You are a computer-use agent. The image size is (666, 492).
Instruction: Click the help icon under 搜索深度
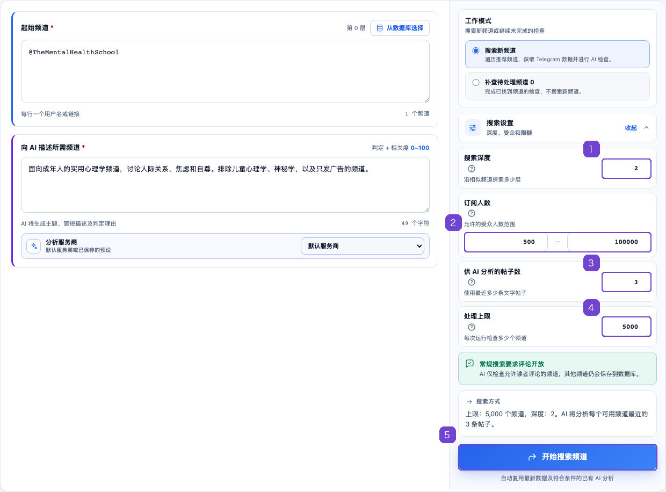click(472, 169)
